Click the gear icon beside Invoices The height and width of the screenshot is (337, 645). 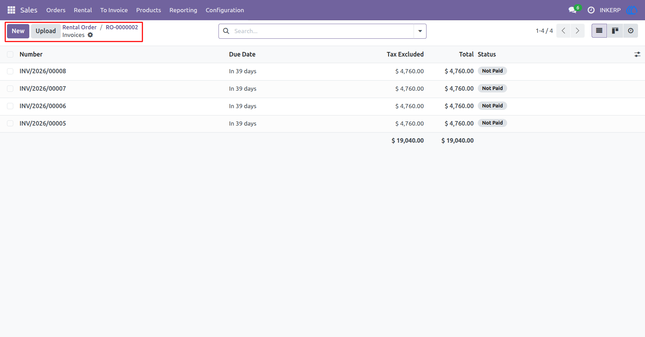(x=90, y=35)
